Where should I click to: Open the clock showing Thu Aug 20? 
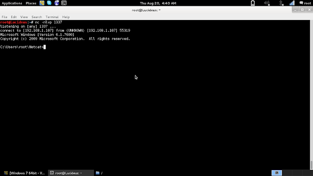pos(158,3)
